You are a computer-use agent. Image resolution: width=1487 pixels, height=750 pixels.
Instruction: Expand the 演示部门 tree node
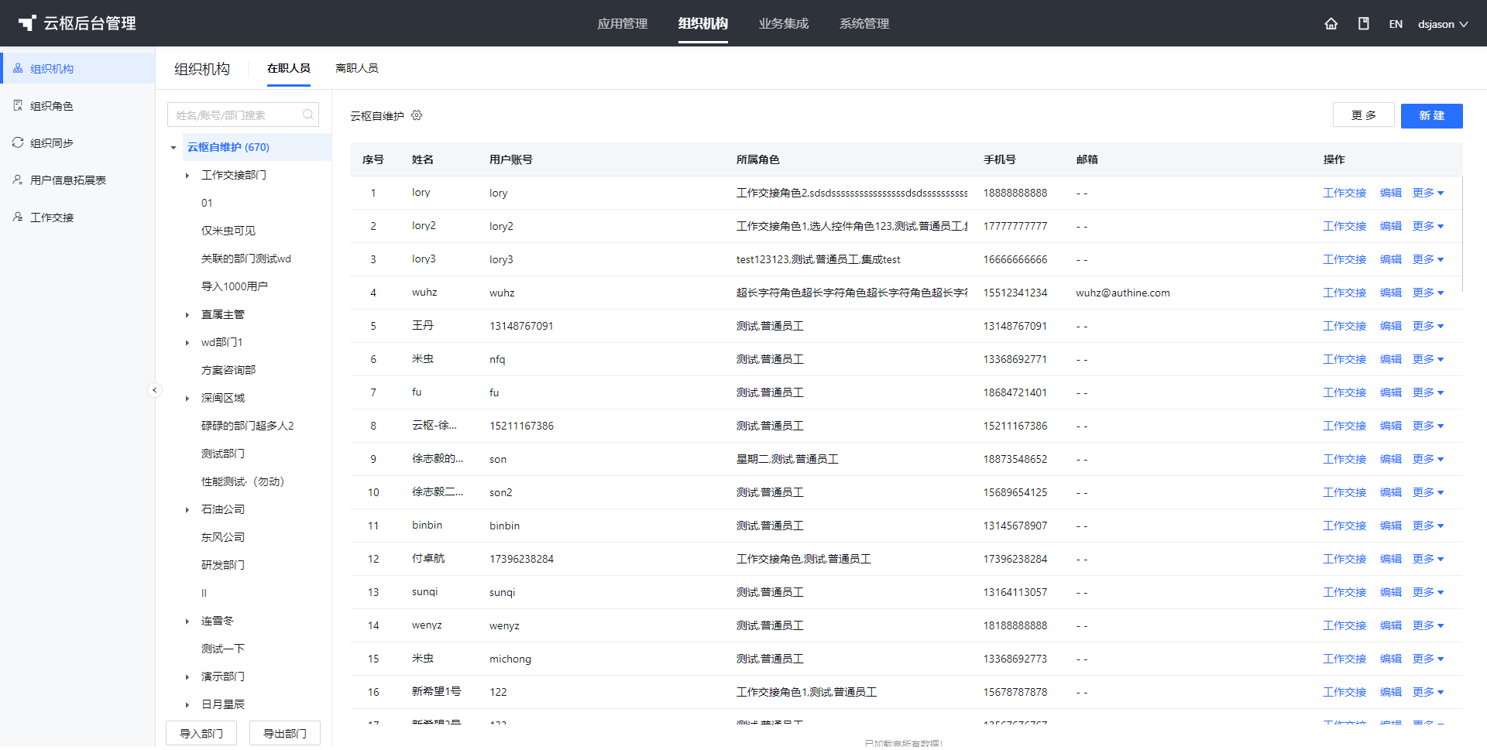[x=187, y=676]
